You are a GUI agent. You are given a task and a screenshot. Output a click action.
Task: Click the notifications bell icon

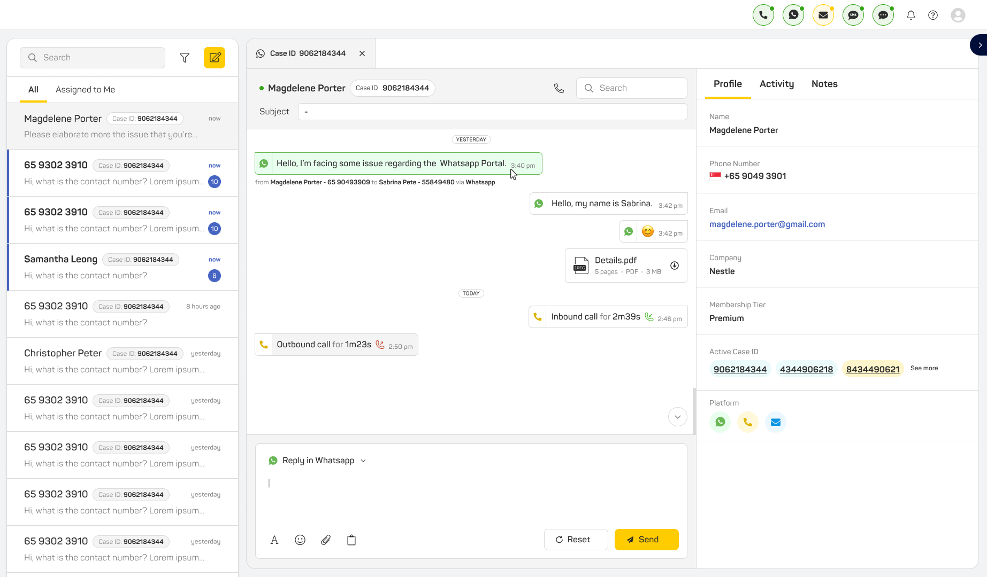(911, 15)
